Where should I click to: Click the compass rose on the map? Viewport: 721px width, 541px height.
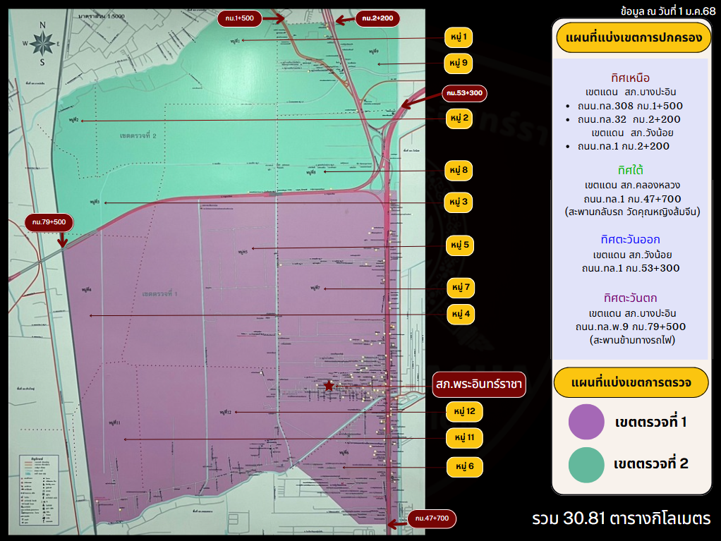[42, 44]
